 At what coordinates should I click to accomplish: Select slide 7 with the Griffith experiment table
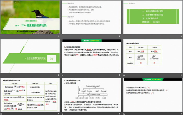(30, 95)
